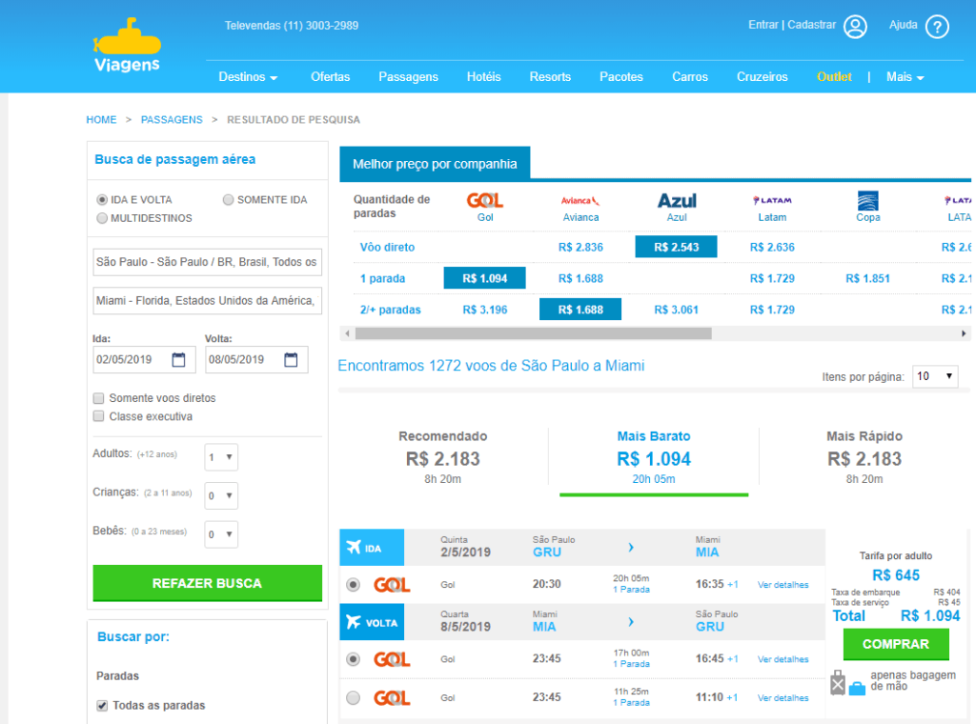Open Ver detalhes for 11:10 arrival flight
This screenshot has height=724, width=976.
[783, 698]
